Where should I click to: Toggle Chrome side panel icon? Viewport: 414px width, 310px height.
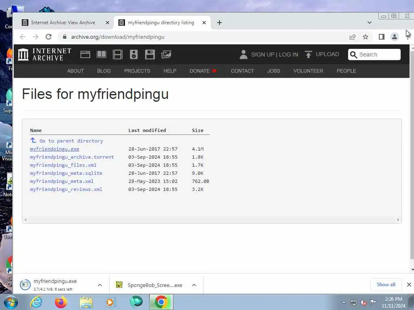pos(381,37)
